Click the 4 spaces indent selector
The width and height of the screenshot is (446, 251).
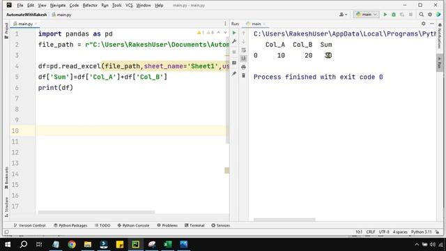click(400, 232)
